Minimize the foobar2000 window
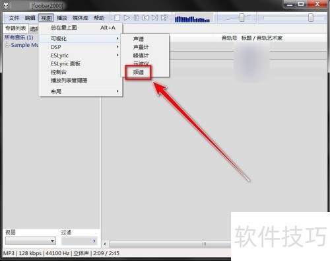This screenshot has height=261, width=330. point(290,4)
